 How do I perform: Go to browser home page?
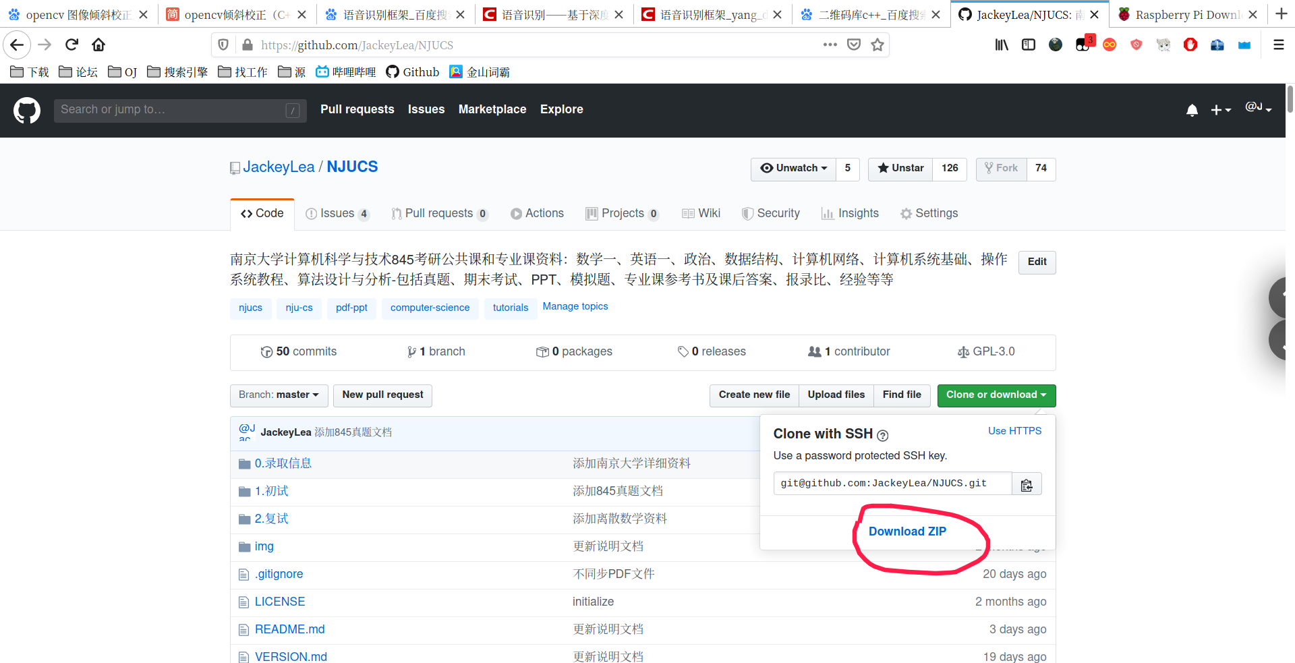(x=98, y=45)
